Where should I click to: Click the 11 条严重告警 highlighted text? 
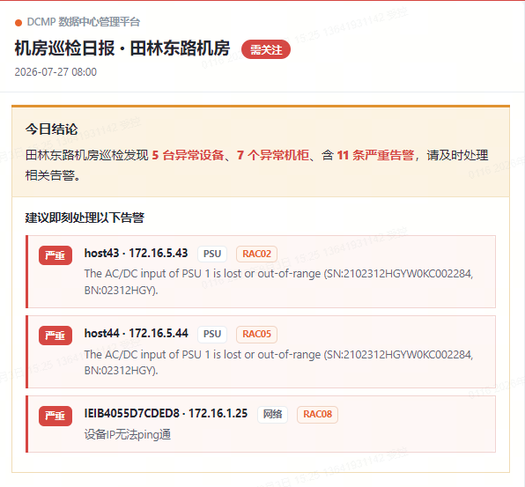pyautogui.click(x=375, y=155)
